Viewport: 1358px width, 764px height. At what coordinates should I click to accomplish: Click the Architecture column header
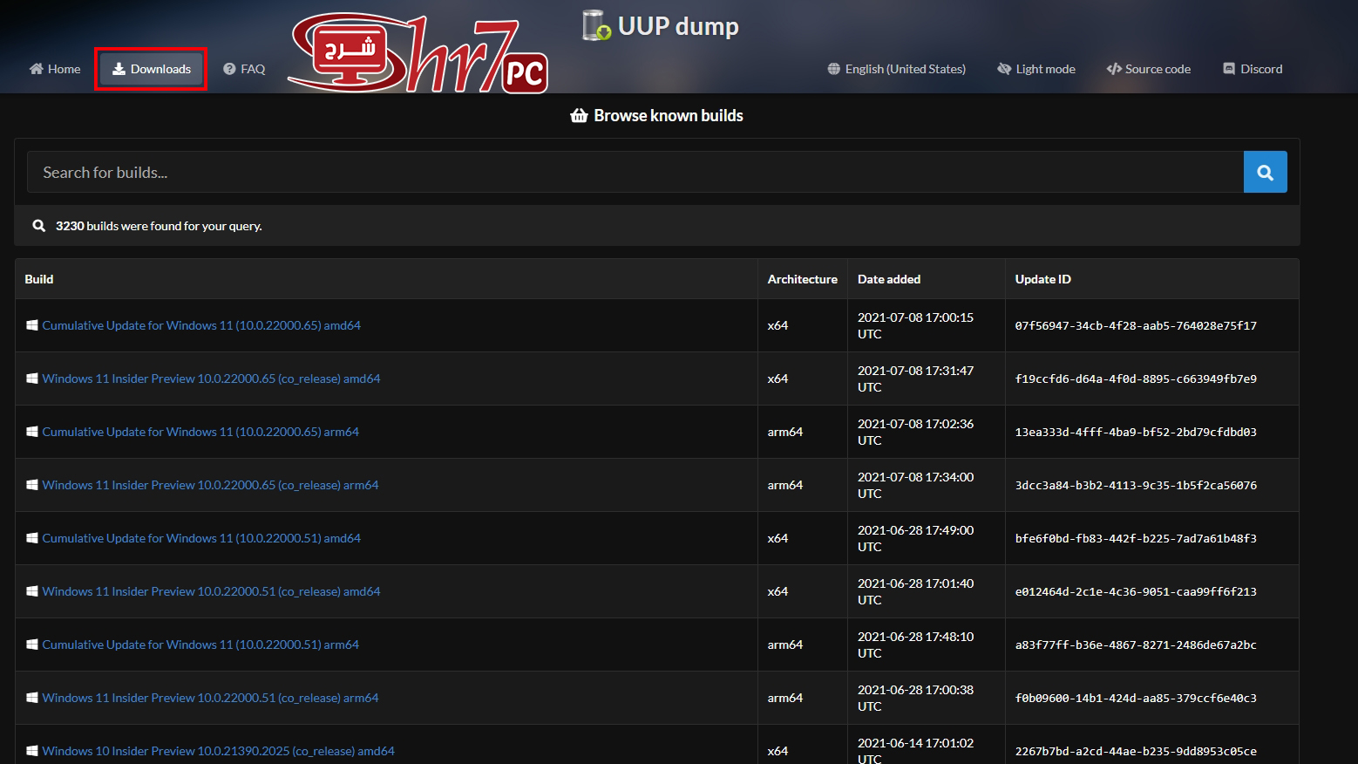[x=803, y=279]
